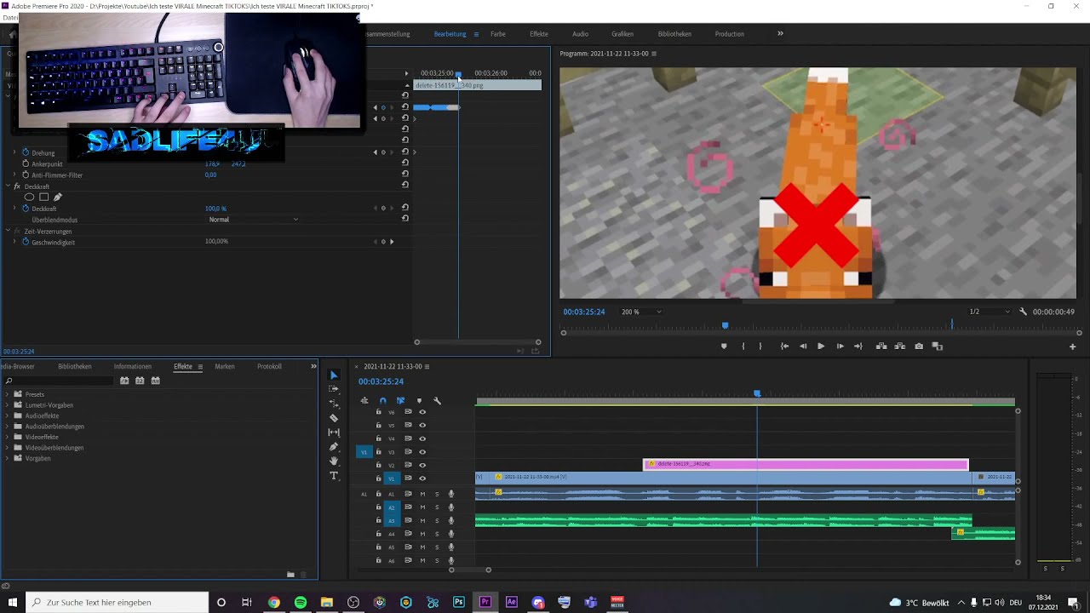This screenshot has width=1090, height=613.
Task: Mute audio track A1
Action: pyautogui.click(x=422, y=494)
